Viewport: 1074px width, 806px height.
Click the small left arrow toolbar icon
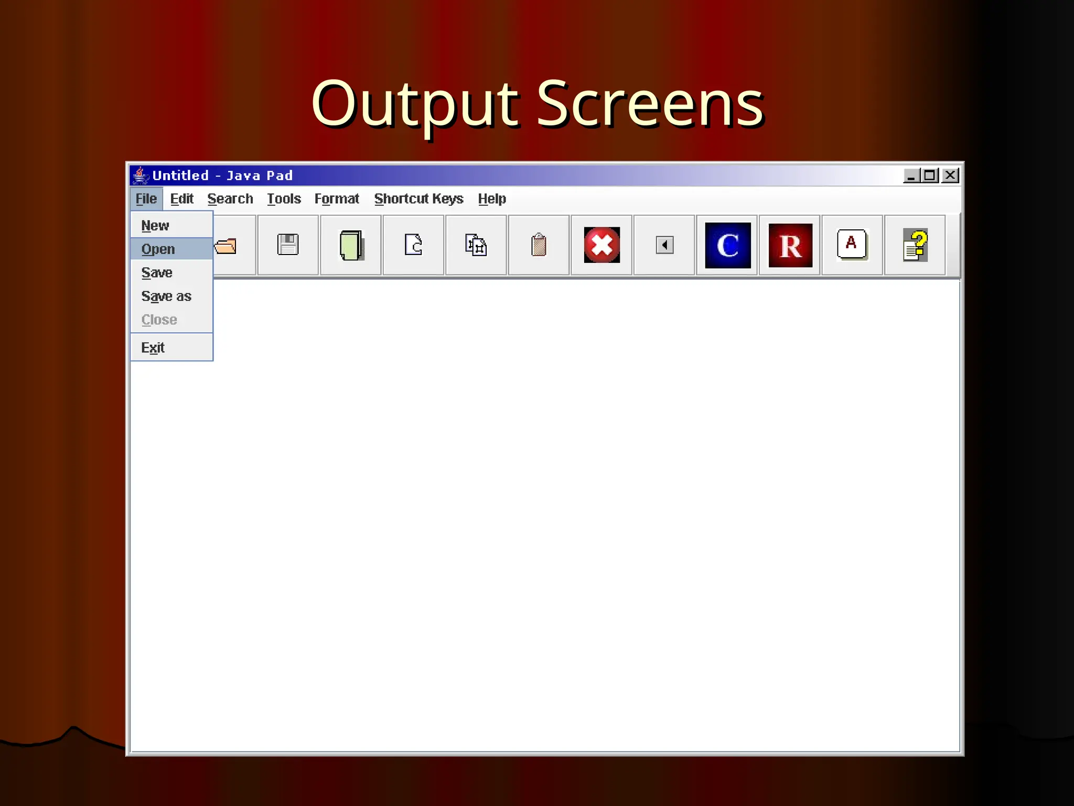664,245
